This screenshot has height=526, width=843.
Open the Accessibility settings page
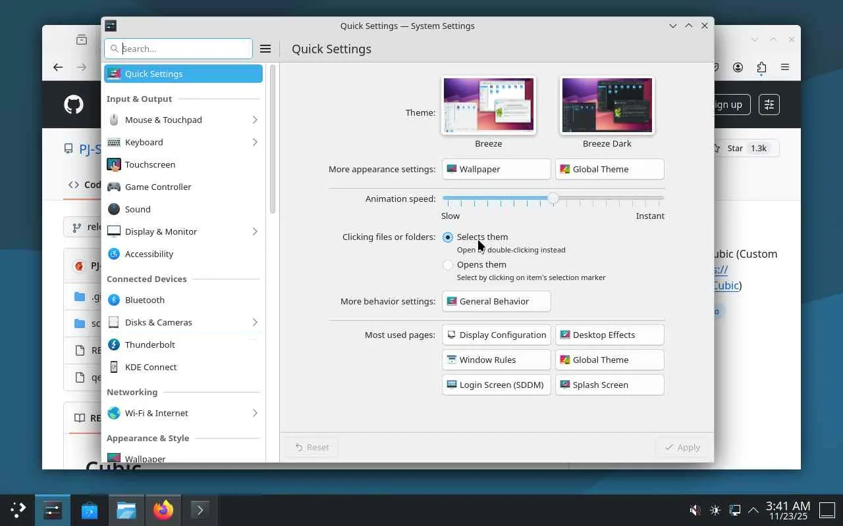(x=183, y=254)
